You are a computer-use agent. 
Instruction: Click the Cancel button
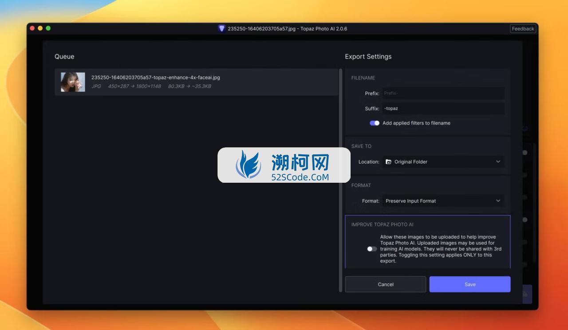pyautogui.click(x=386, y=284)
